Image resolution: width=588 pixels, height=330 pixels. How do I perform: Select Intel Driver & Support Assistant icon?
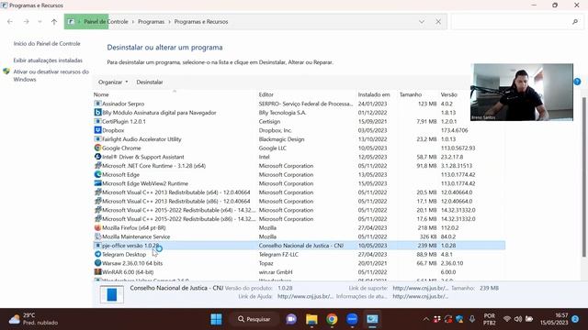(98, 157)
